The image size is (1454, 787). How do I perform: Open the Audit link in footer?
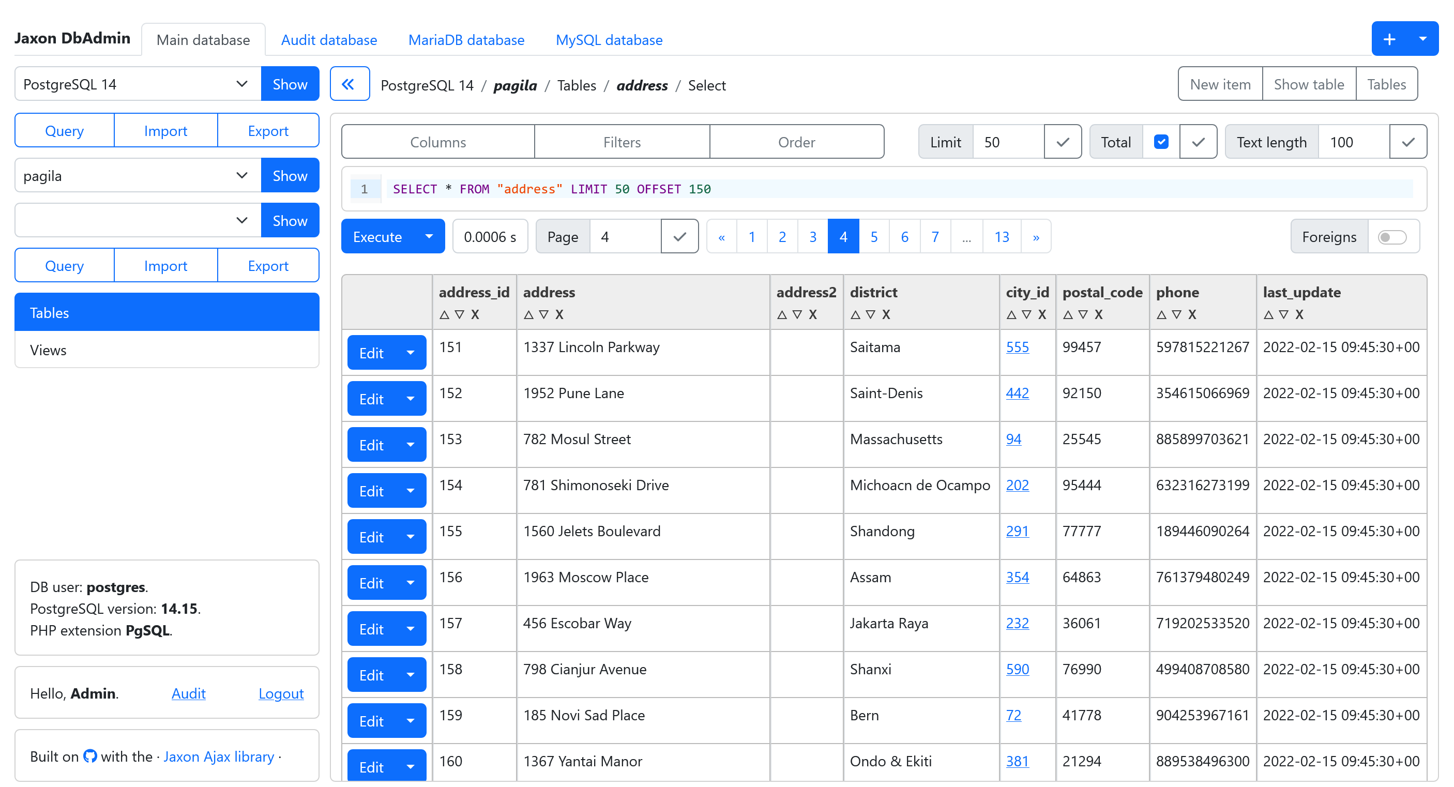189,693
